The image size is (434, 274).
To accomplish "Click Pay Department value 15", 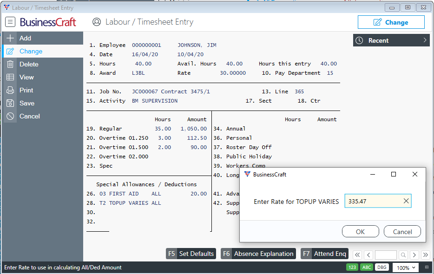I will point(330,73).
